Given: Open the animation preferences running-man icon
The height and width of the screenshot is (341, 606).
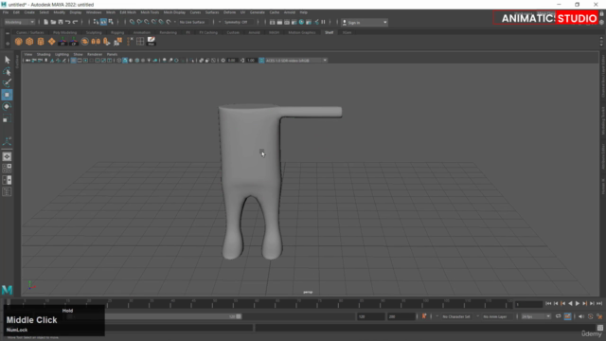Looking at the screenshot, I should (x=599, y=316).
